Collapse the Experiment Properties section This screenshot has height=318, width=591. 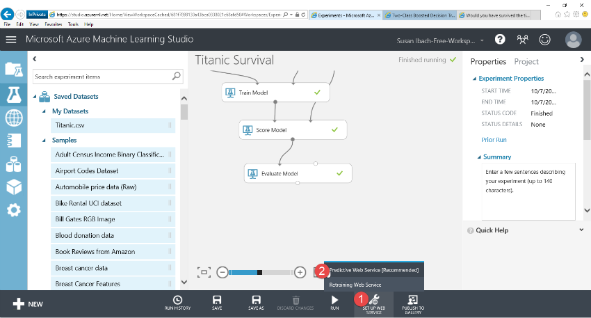point(474,79)
